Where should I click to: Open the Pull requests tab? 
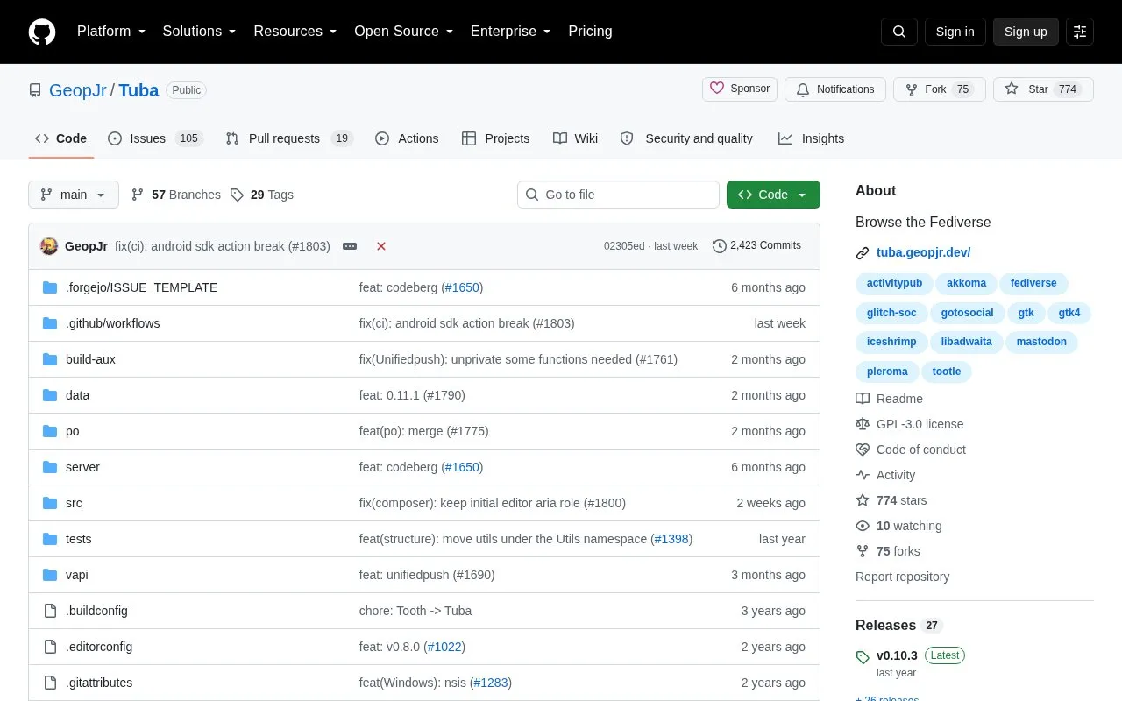288,138
